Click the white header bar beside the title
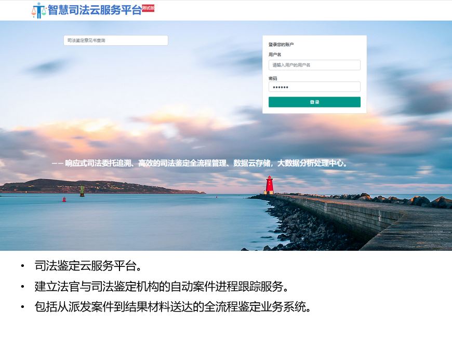Viewport: 452px width, 337px height. click(303, 10)
